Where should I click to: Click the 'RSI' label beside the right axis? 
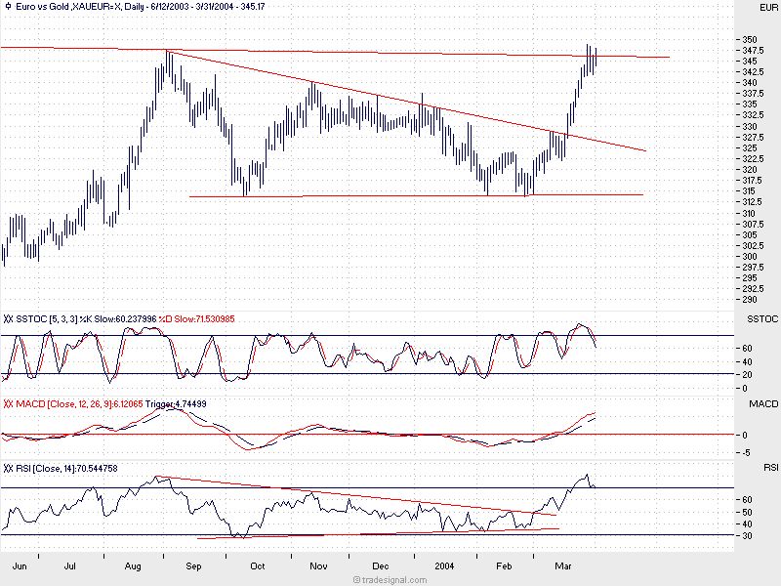[x=770, y=468]
